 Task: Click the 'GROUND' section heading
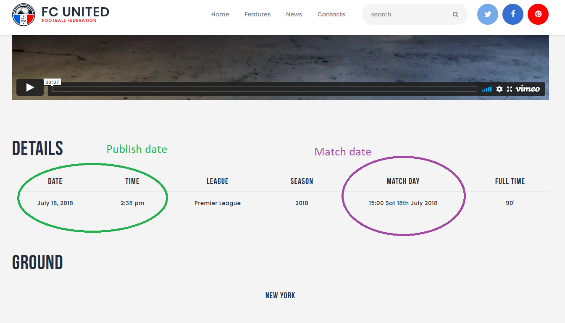(x=37, y=263)
